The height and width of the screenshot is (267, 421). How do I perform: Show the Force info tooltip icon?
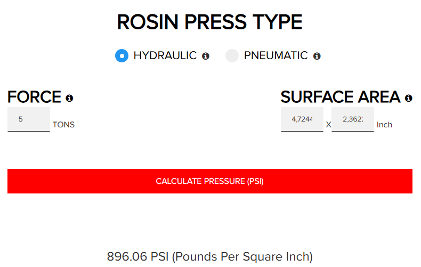click(69, 98)
